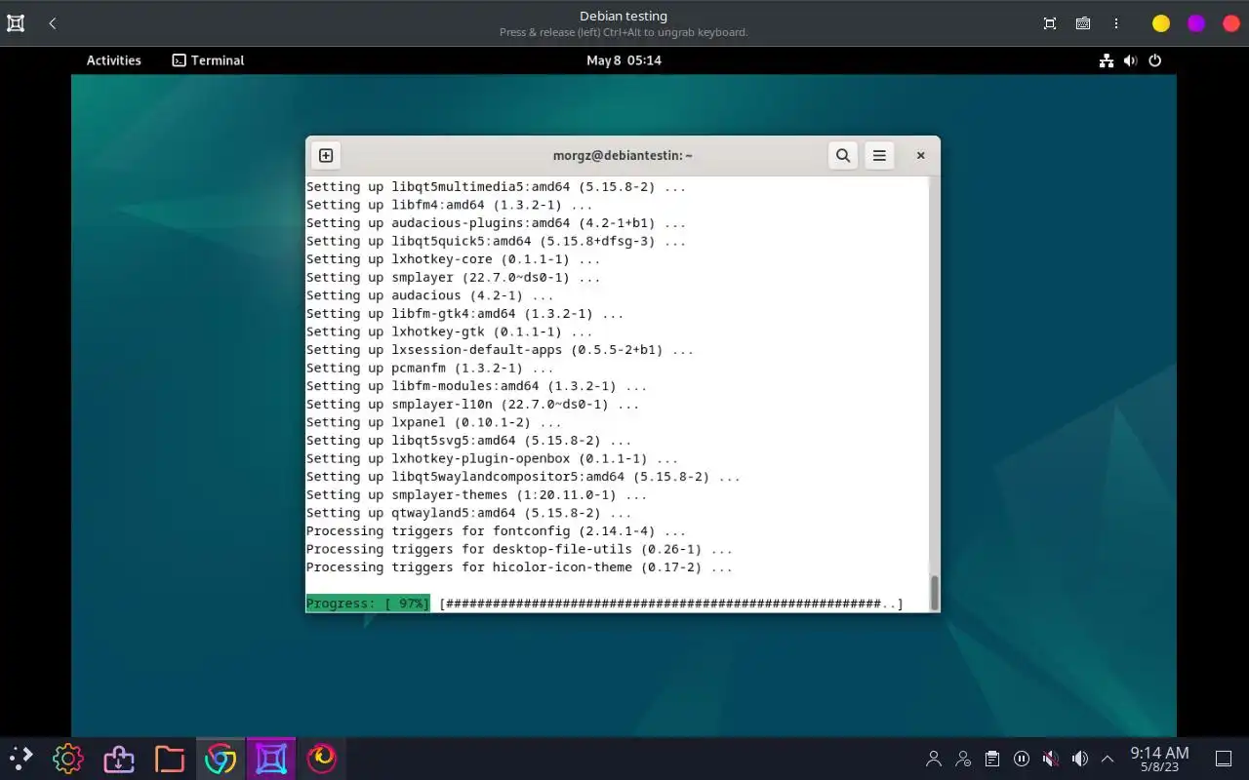The height and width of the screenshot is (780, 1249).
Task: Click the wired network icon in GNOME top bar
Action: click(x=1107, y=60)
